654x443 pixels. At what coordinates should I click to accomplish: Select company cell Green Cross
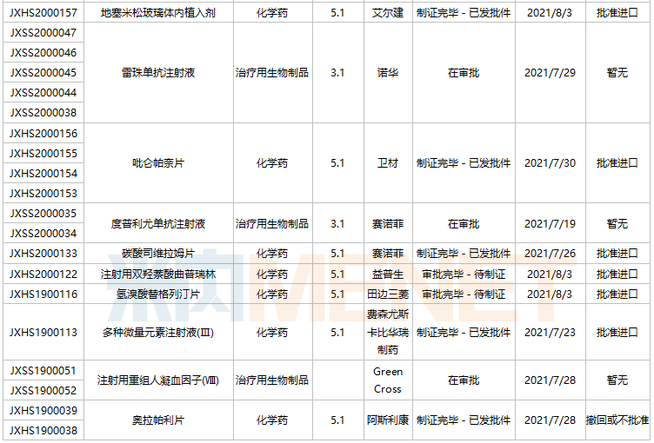(388, 380)
